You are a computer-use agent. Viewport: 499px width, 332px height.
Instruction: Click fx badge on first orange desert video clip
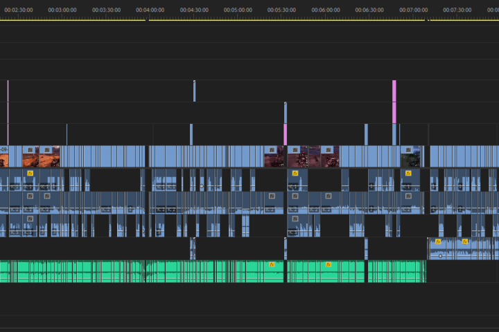click(x=30, y=150)
